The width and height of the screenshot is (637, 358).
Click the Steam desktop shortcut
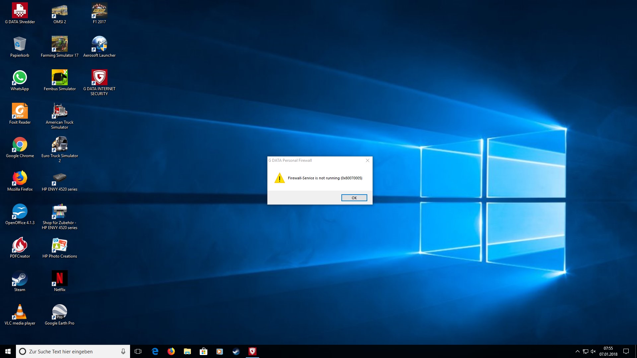pos(20,278)
